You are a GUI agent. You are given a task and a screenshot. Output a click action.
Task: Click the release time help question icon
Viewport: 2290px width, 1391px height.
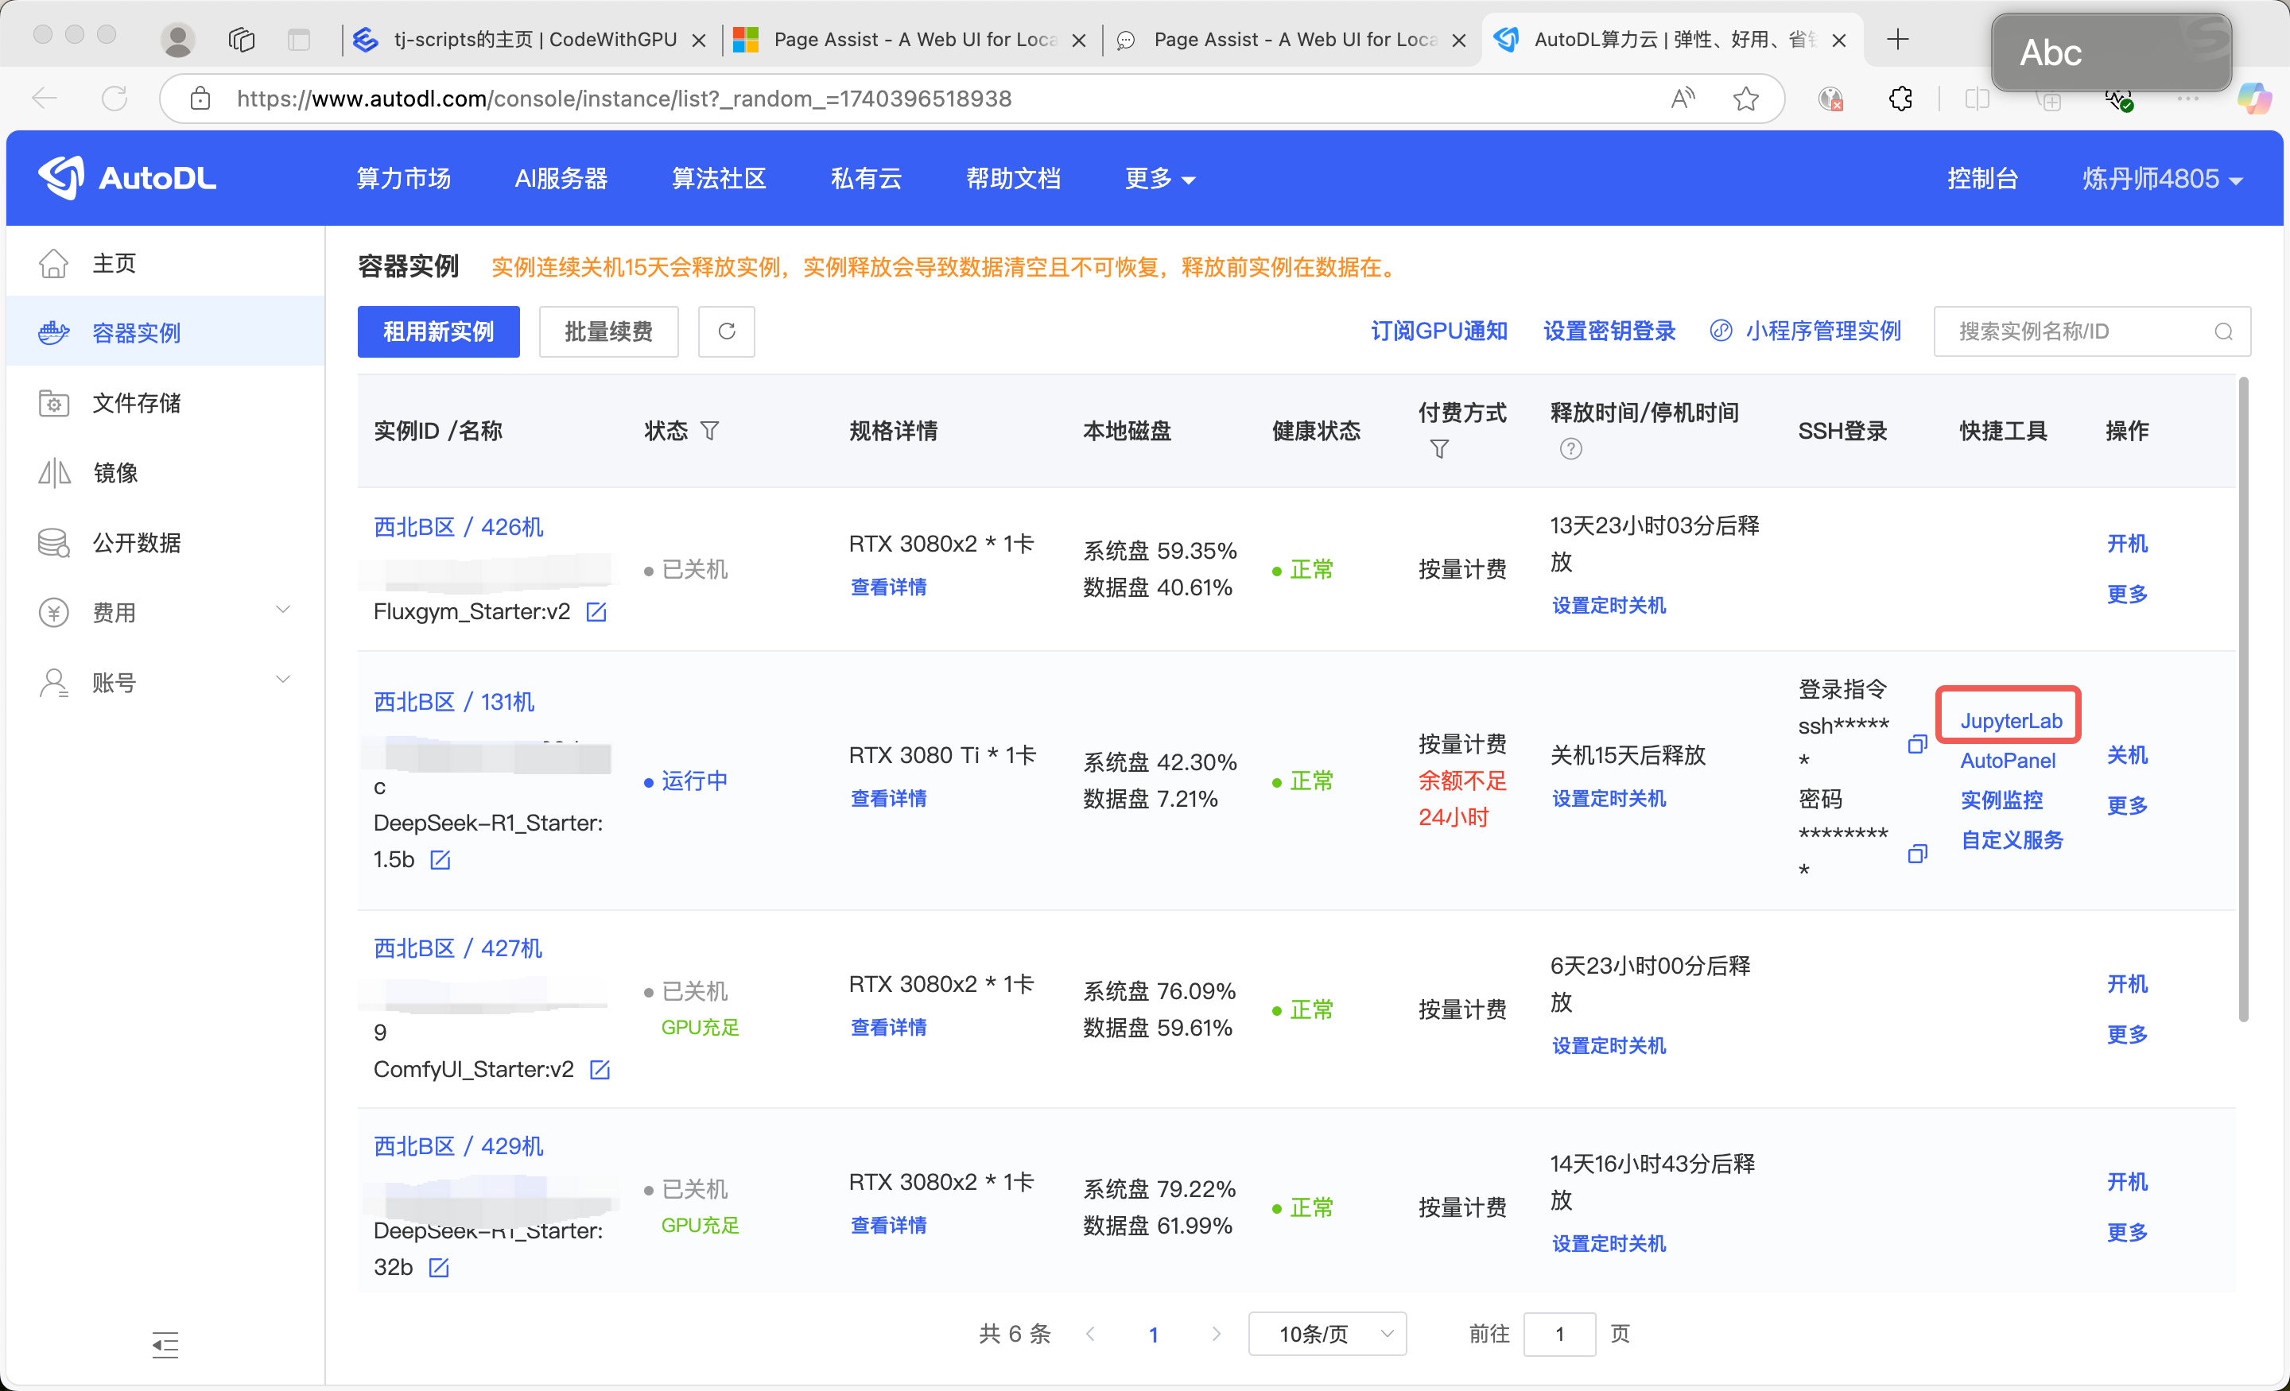point(1570,450)
